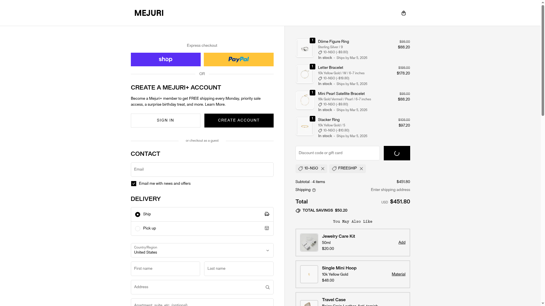Uncheck Email me with news and offers
This screenshot has width=545, height=306.
pyautogui.click(x=134, y=184)
